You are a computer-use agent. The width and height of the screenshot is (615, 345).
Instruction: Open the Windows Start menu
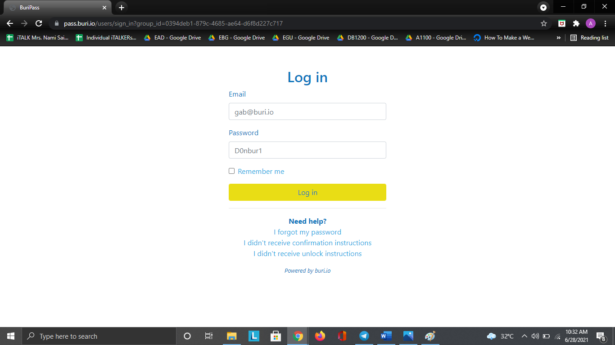point(11,336)
